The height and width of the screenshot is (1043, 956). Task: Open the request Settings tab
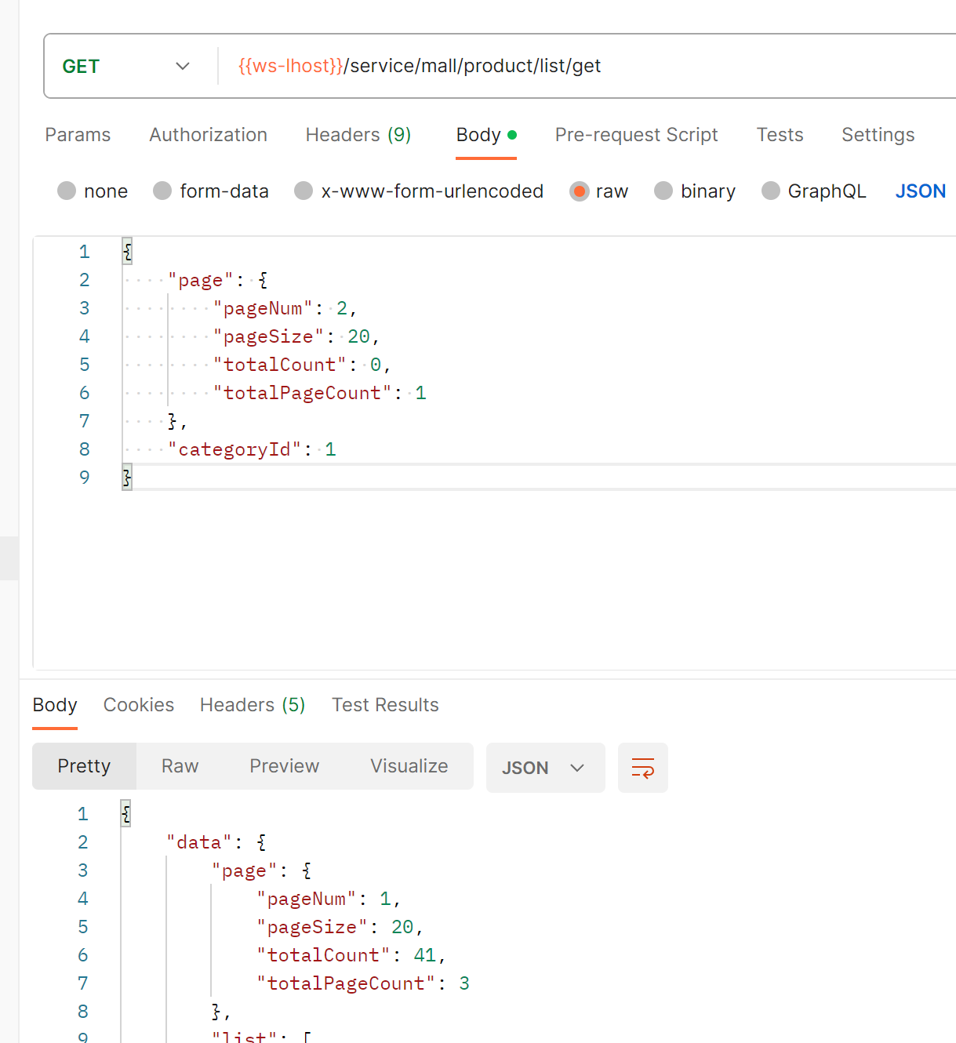click(878, 135)
